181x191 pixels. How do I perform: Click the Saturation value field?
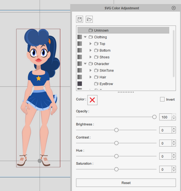tap(165, 169)
